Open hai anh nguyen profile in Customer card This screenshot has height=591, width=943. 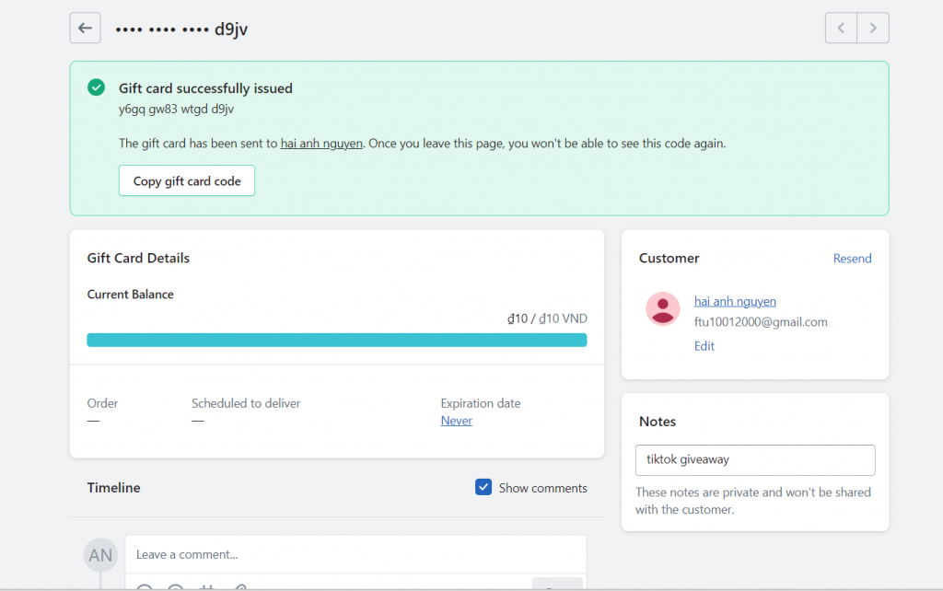click(735, 301)
